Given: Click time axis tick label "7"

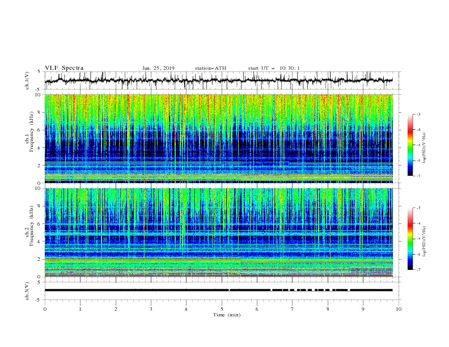Looking at the screenshot, I should (x=293, y=309).
